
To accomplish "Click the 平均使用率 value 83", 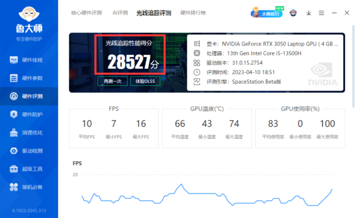I will point(273,124).
